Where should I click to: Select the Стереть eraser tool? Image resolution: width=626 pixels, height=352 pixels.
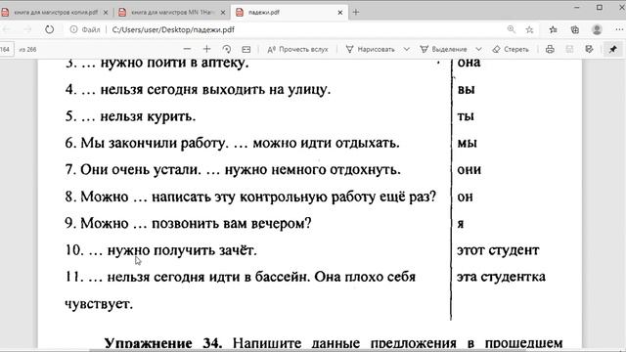pyautogui.click(x=511, y=49)
